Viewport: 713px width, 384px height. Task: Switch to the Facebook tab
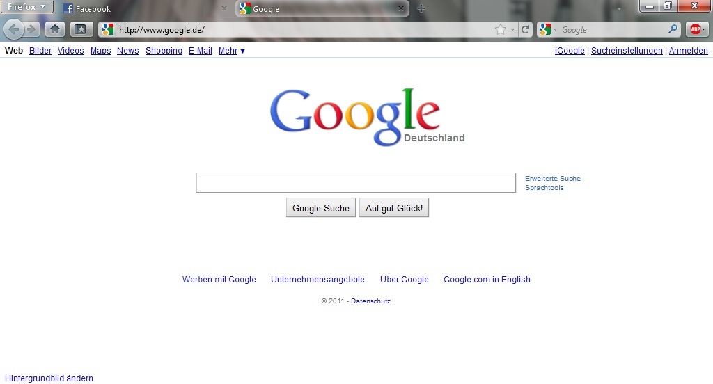point(146,8)
